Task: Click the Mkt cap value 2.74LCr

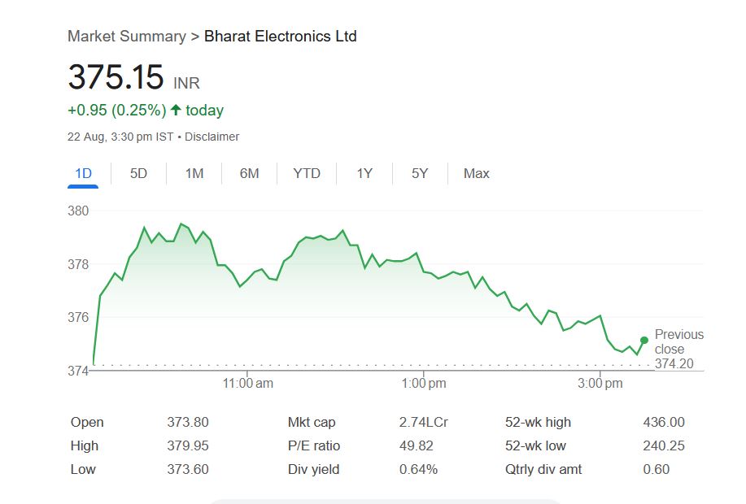Action: (x=424, y=422)
